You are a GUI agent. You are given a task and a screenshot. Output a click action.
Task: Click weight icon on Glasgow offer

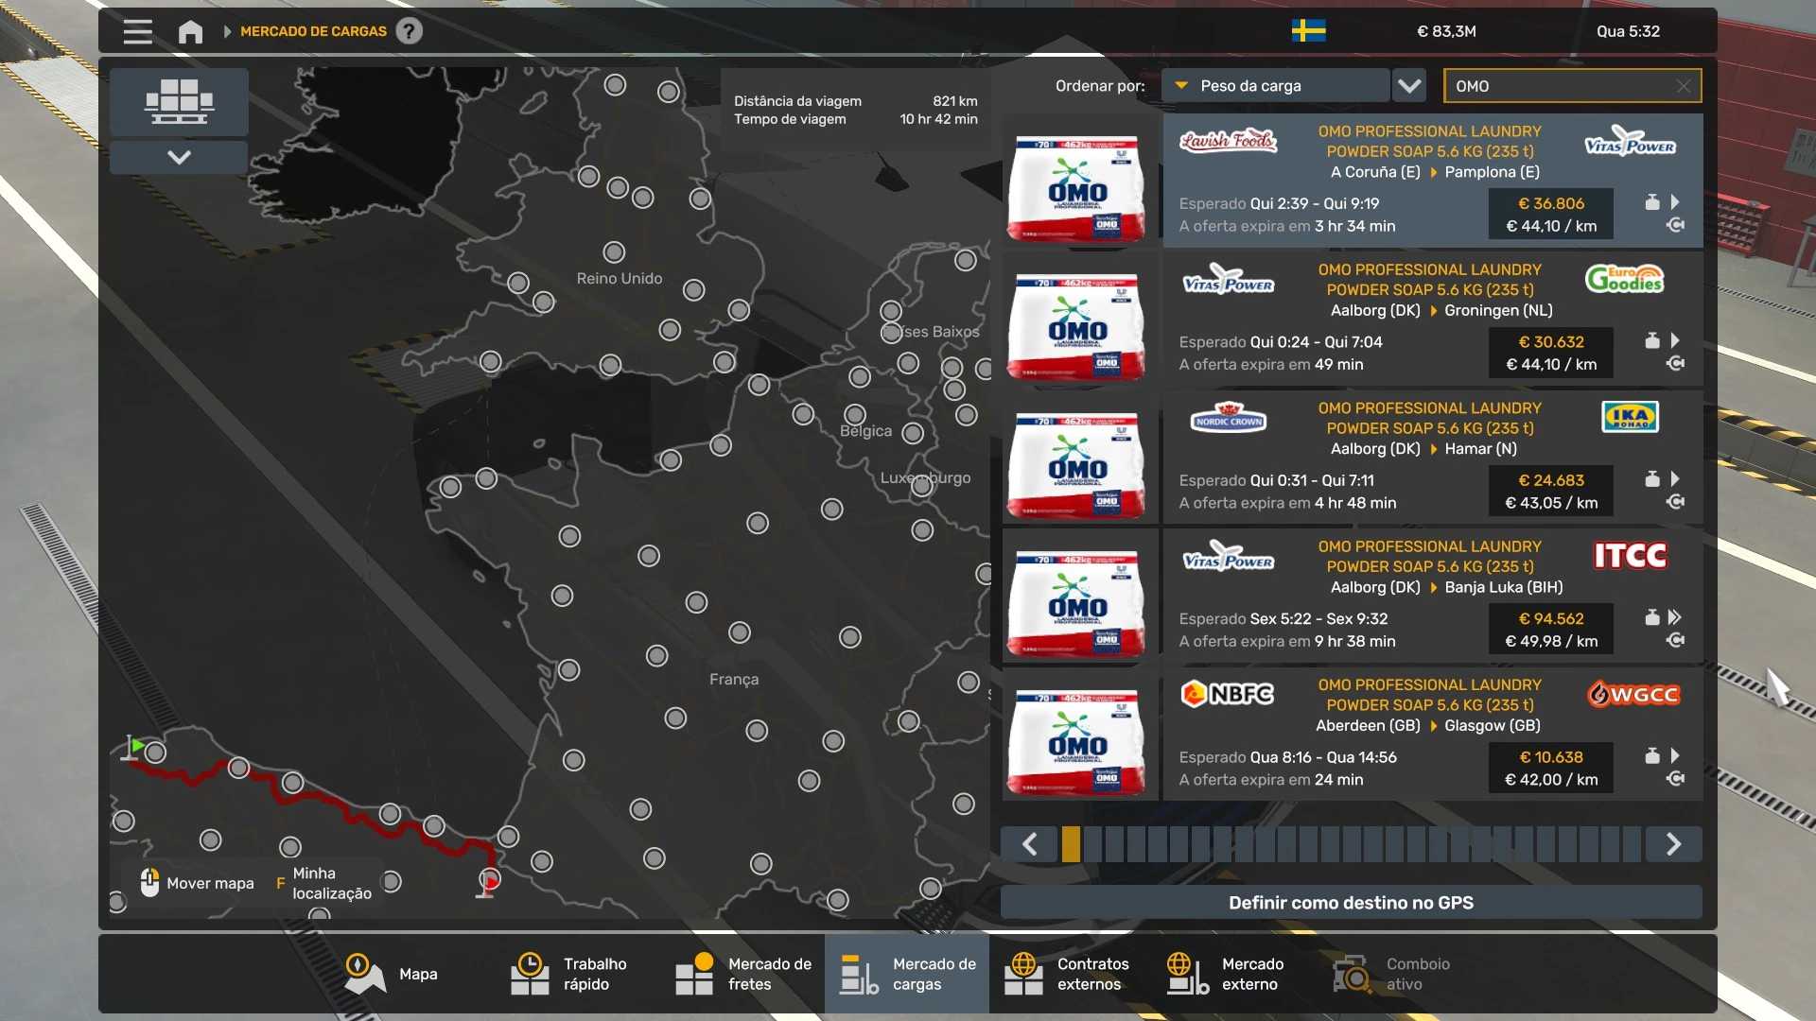(x=1651, y=756)
